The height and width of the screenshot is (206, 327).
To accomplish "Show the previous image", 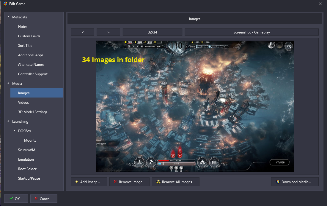I will coord(83,32).
